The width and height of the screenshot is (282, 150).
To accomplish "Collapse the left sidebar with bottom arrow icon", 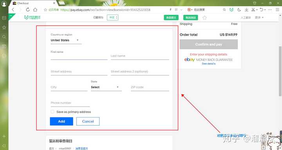I will [4, 146].
